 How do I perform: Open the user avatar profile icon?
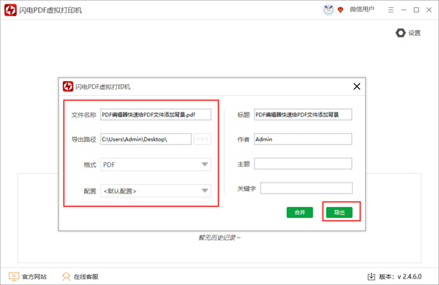[x=329, y=9]
